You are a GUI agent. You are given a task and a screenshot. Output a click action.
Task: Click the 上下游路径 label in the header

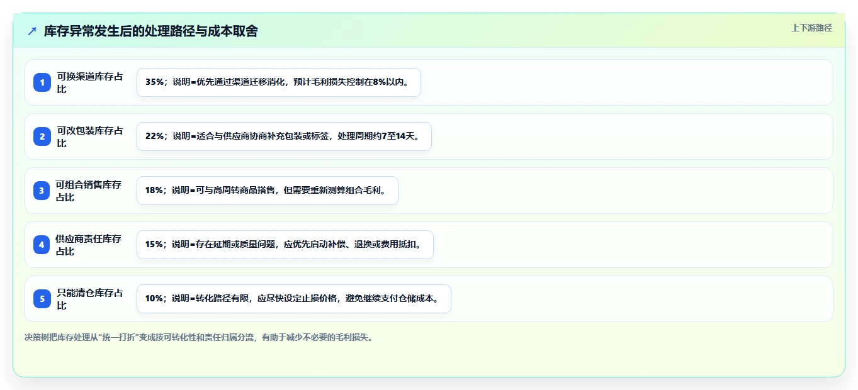click(811, 28)
